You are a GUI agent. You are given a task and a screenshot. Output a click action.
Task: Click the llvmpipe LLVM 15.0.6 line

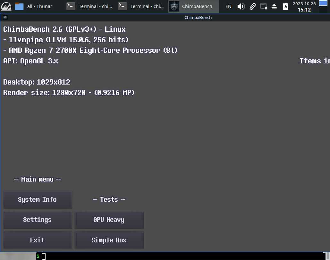(66, 40)
